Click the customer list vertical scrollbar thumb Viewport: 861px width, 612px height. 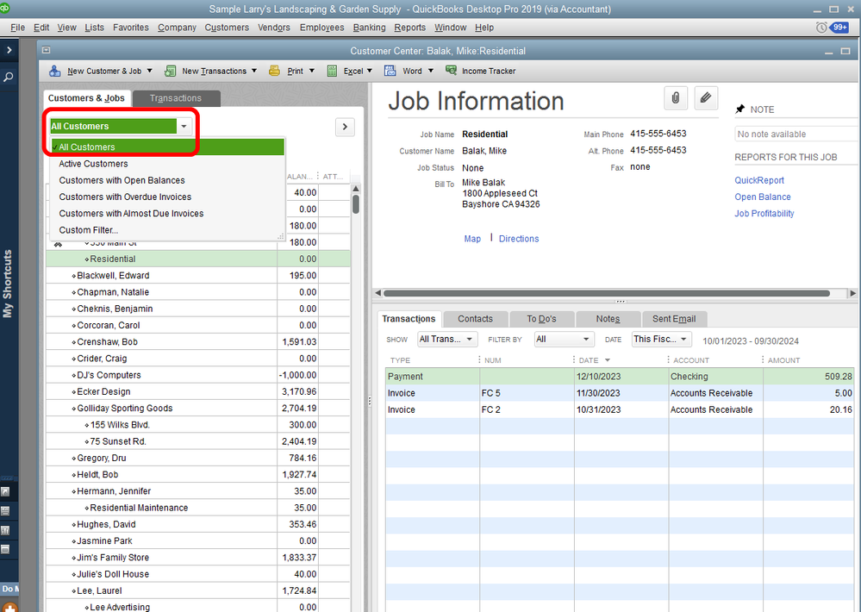[356, 204]
